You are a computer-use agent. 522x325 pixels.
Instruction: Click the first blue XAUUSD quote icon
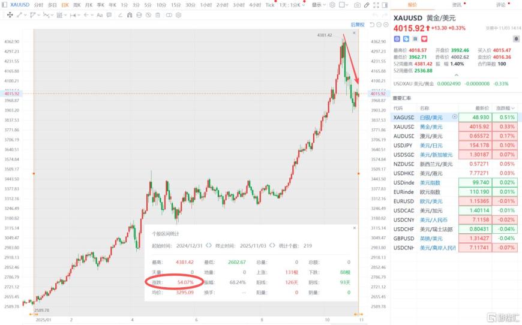[397, 39]
